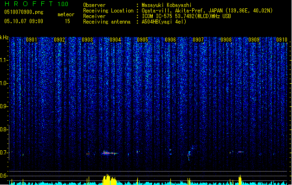Click the 'Receiving Location' label
Viewport: 292px width, 185px height.
coord(108,11)
